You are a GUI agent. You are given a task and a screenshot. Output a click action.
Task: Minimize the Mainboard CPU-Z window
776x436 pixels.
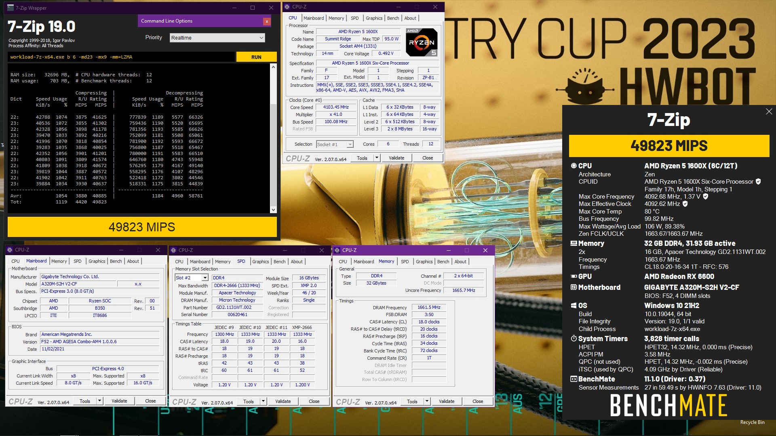(121, 250)
